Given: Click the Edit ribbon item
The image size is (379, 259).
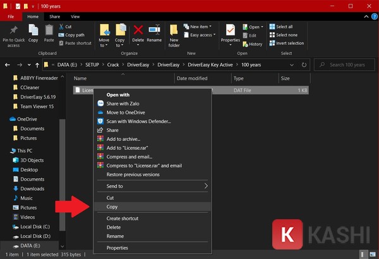Looking at the screenshot, I should [x=250, y=35].
